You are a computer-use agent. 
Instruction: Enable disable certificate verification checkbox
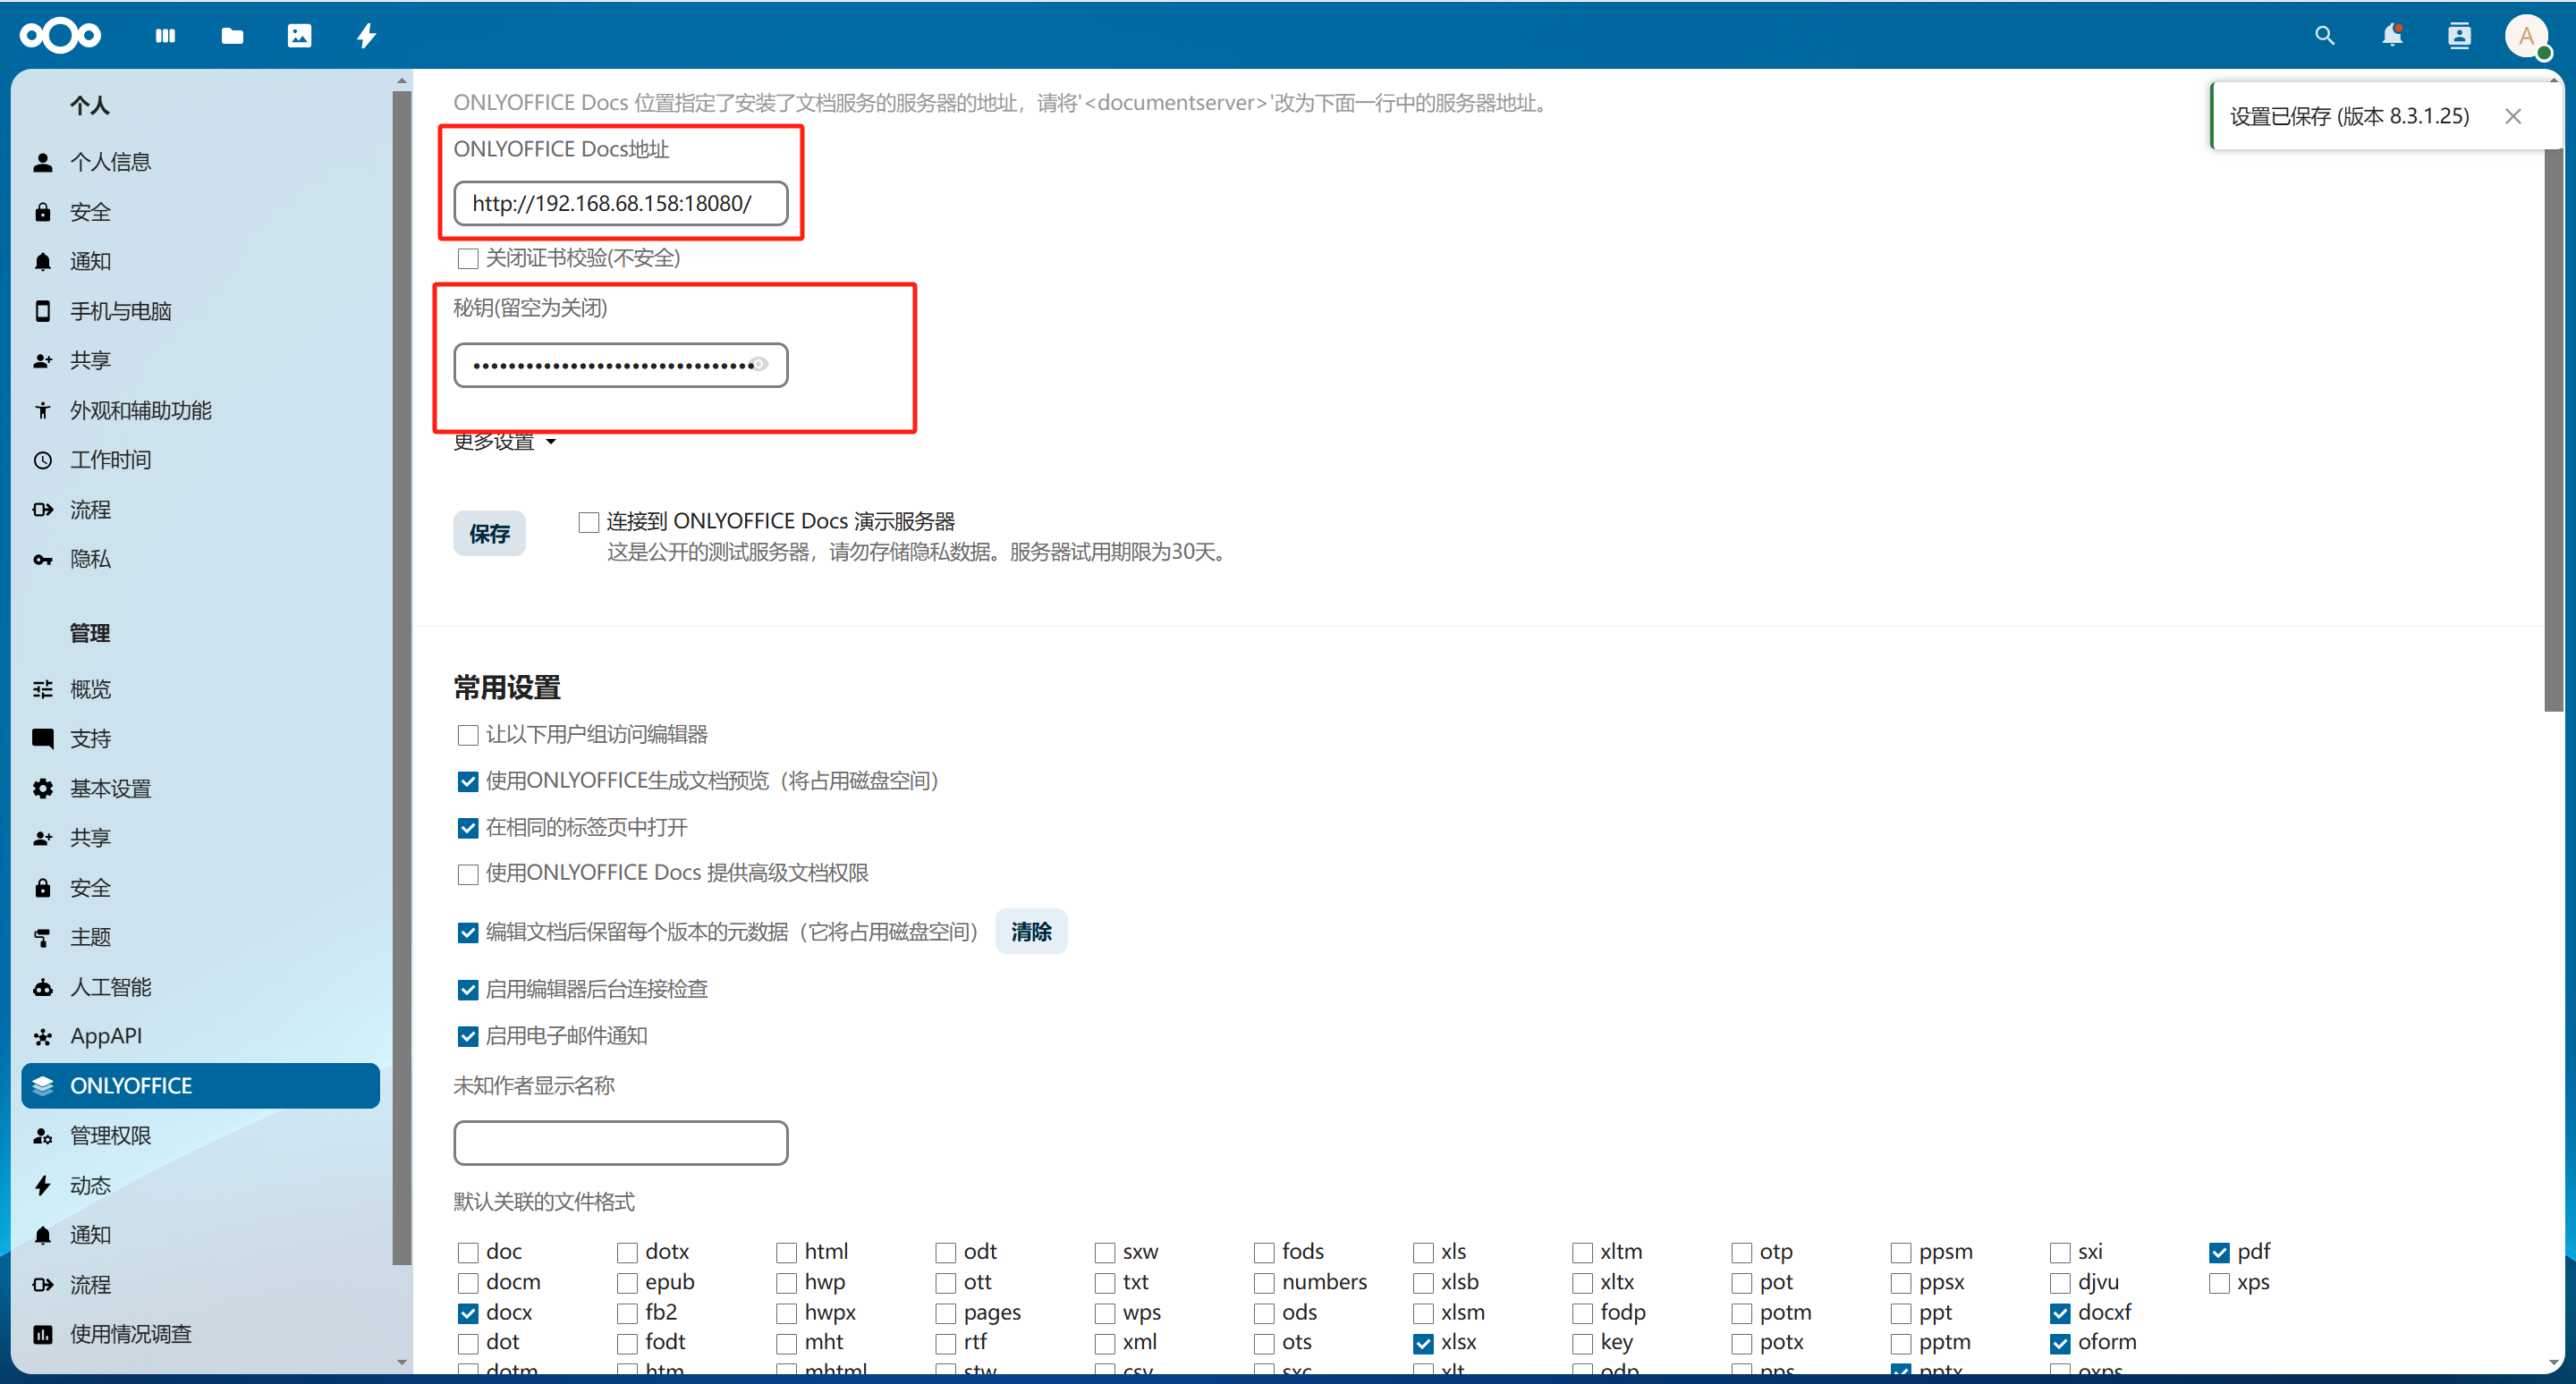click(x=468, y=258)
